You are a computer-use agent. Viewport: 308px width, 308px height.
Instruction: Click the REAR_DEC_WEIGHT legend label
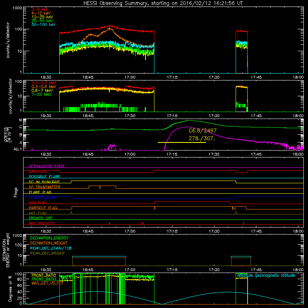[47, 253]
